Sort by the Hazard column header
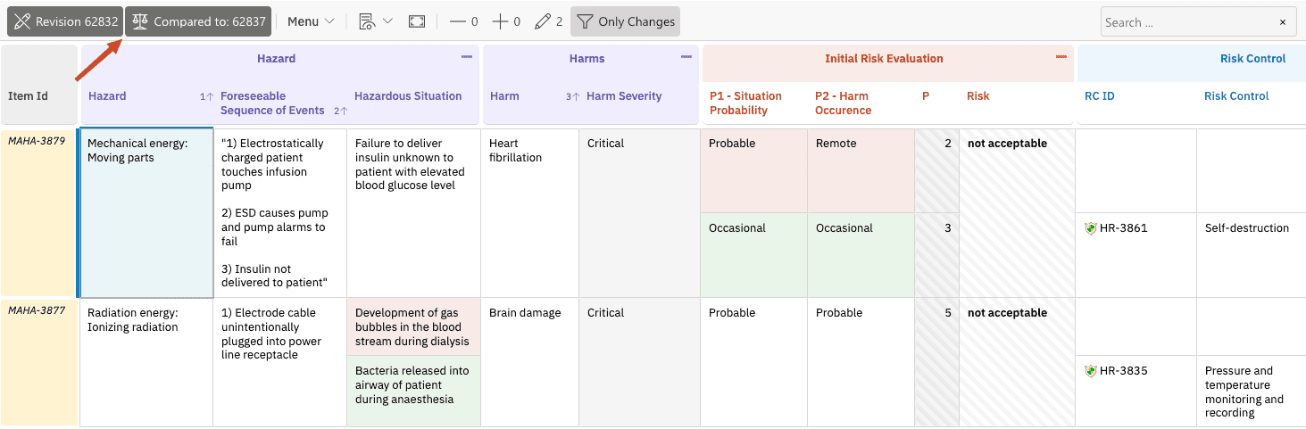 click(107, 95)
